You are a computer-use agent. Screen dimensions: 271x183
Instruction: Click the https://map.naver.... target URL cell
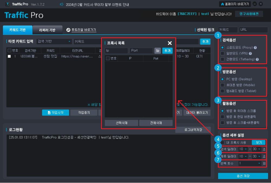[x=77, y=56]
